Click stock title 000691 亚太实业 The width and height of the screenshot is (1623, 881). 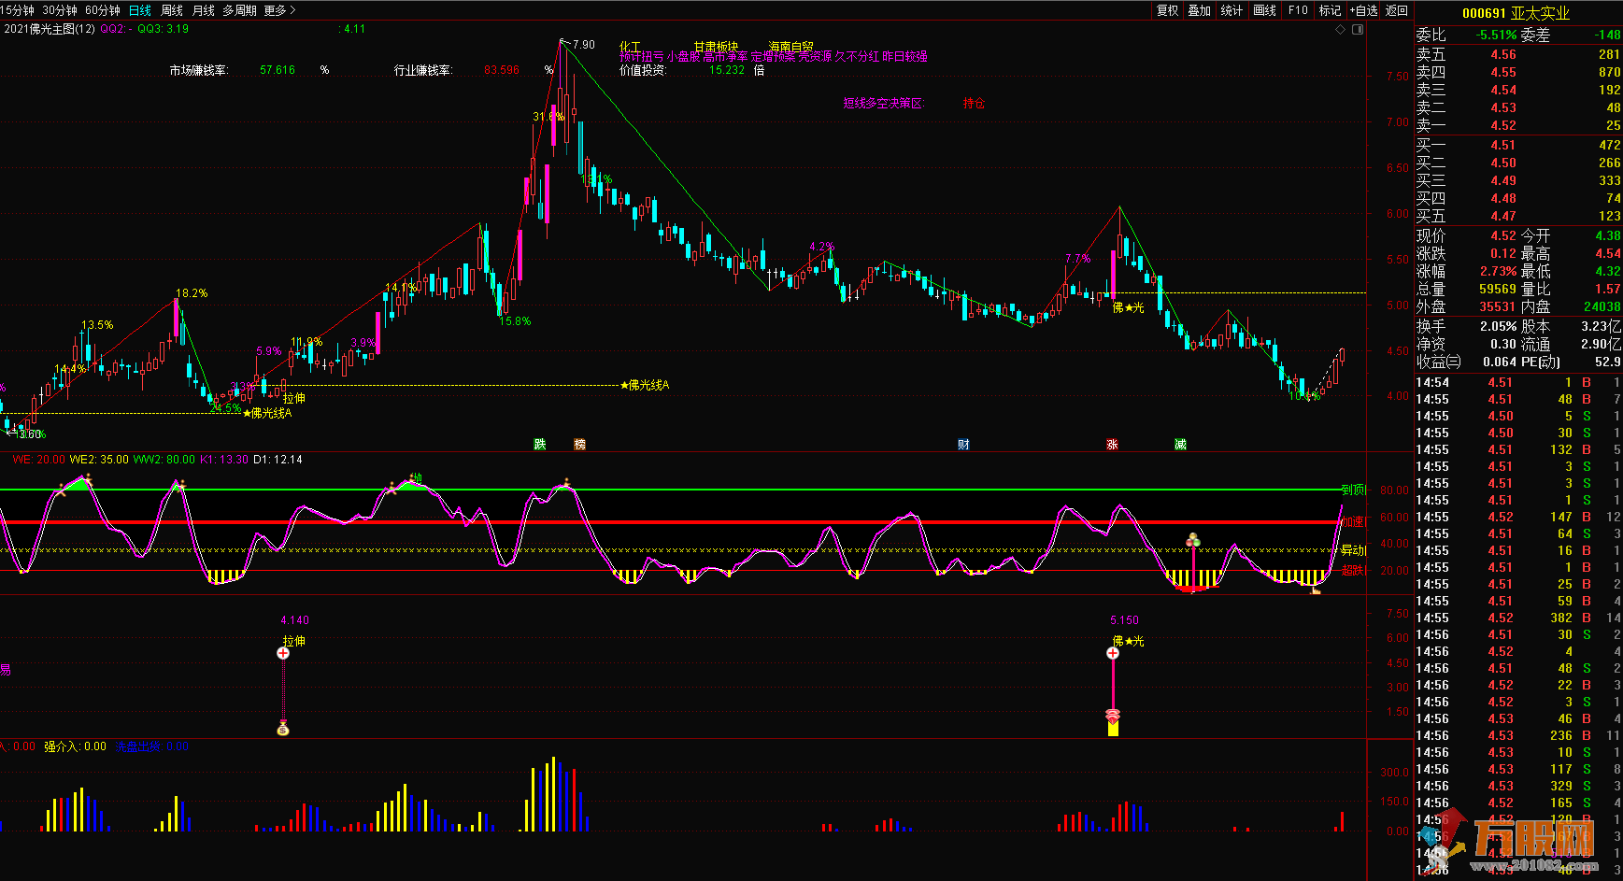point(1516,13)
